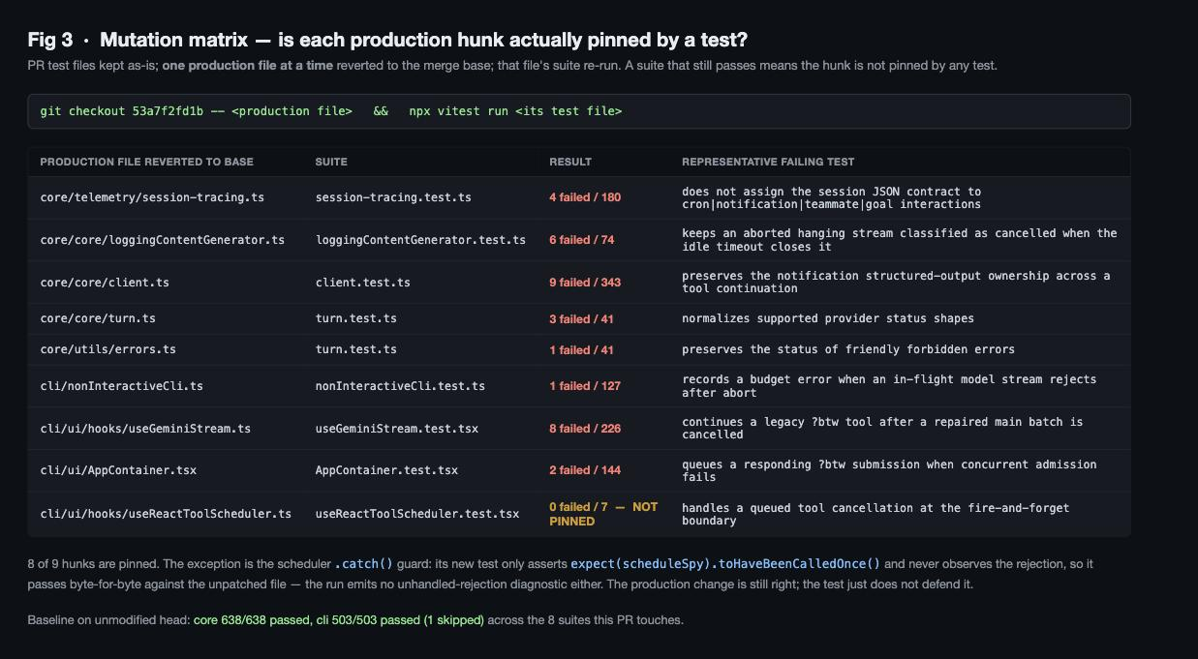Click 'preserves the notification structured-output ownership' test
The height and width of the screenshot is (659, 1198).
click(896, 283)
